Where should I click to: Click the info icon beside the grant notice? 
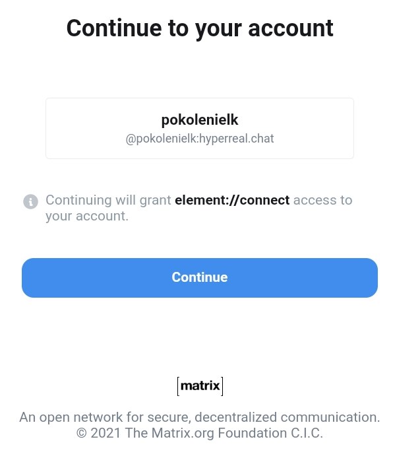tap(30, 201)
